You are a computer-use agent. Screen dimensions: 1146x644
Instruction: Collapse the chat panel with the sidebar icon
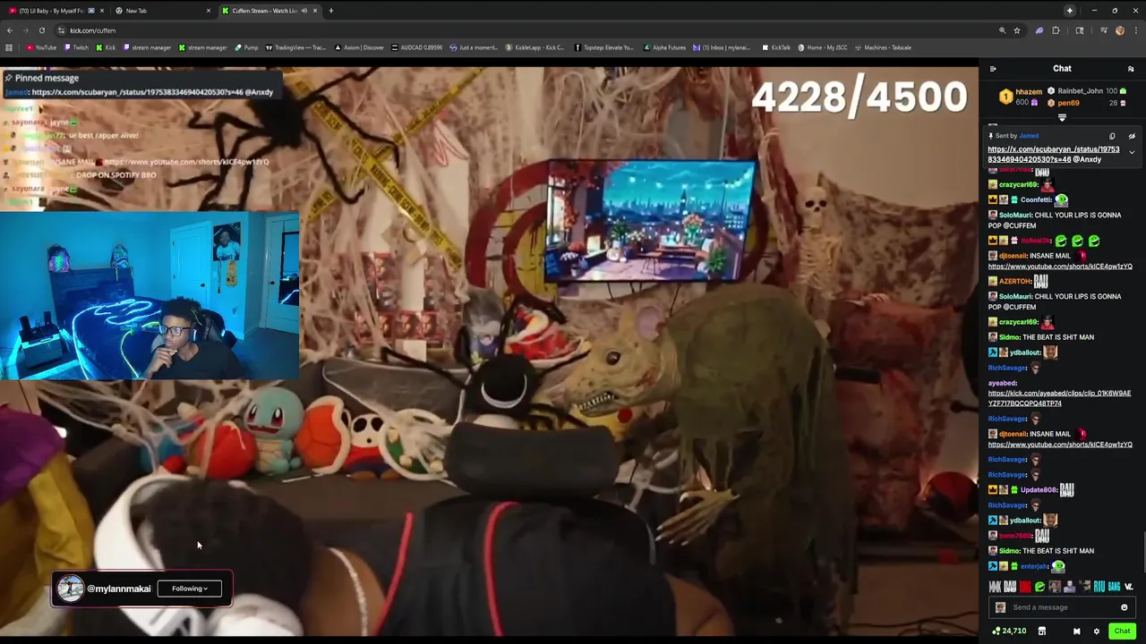(x=993, y=69)
